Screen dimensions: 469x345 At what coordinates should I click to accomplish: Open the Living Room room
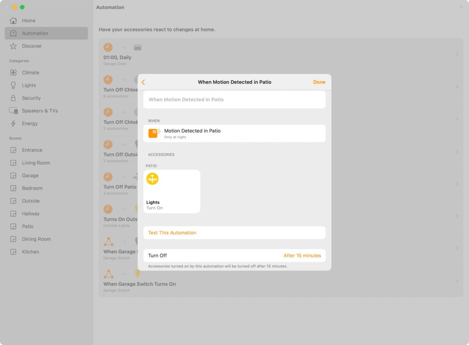[x=46, y=163]
